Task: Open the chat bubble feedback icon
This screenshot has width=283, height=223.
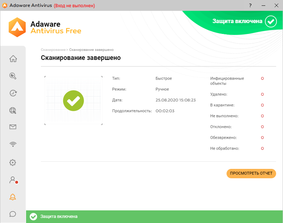Action: (x=13, y=214)
